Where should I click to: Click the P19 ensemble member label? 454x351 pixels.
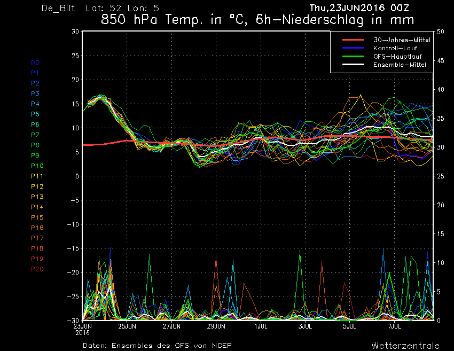click(37, 259)
